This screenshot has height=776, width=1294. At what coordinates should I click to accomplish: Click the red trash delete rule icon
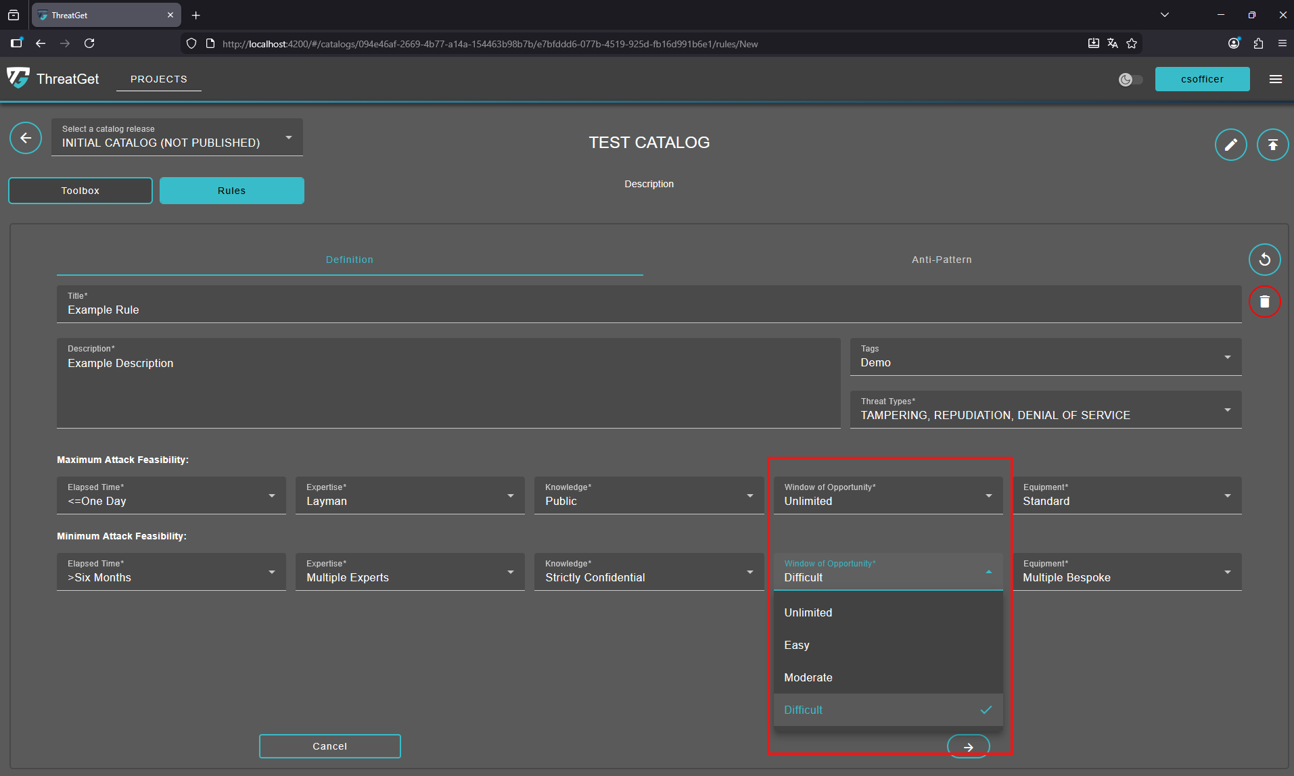pos(1264,301)
